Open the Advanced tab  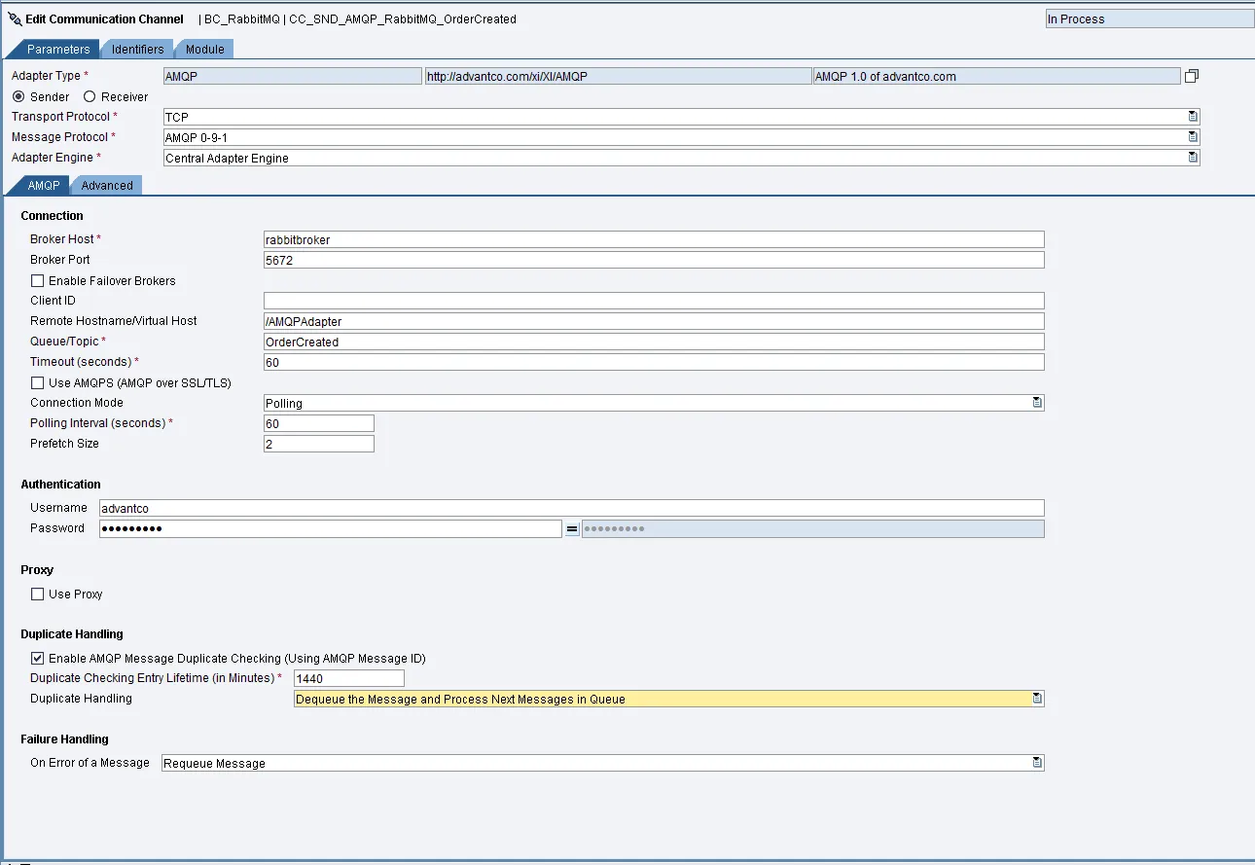click(x=107, y=186)
